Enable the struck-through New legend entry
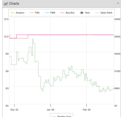Image resolution: width=123 pixels, height=117 pixels. [85, 13]
